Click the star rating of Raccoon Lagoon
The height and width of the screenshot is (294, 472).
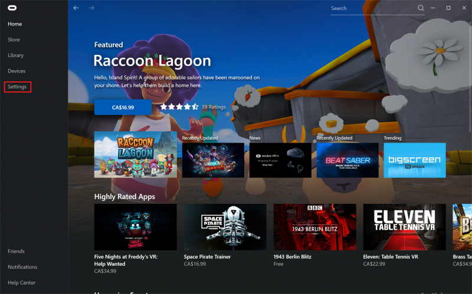point(179,107)
